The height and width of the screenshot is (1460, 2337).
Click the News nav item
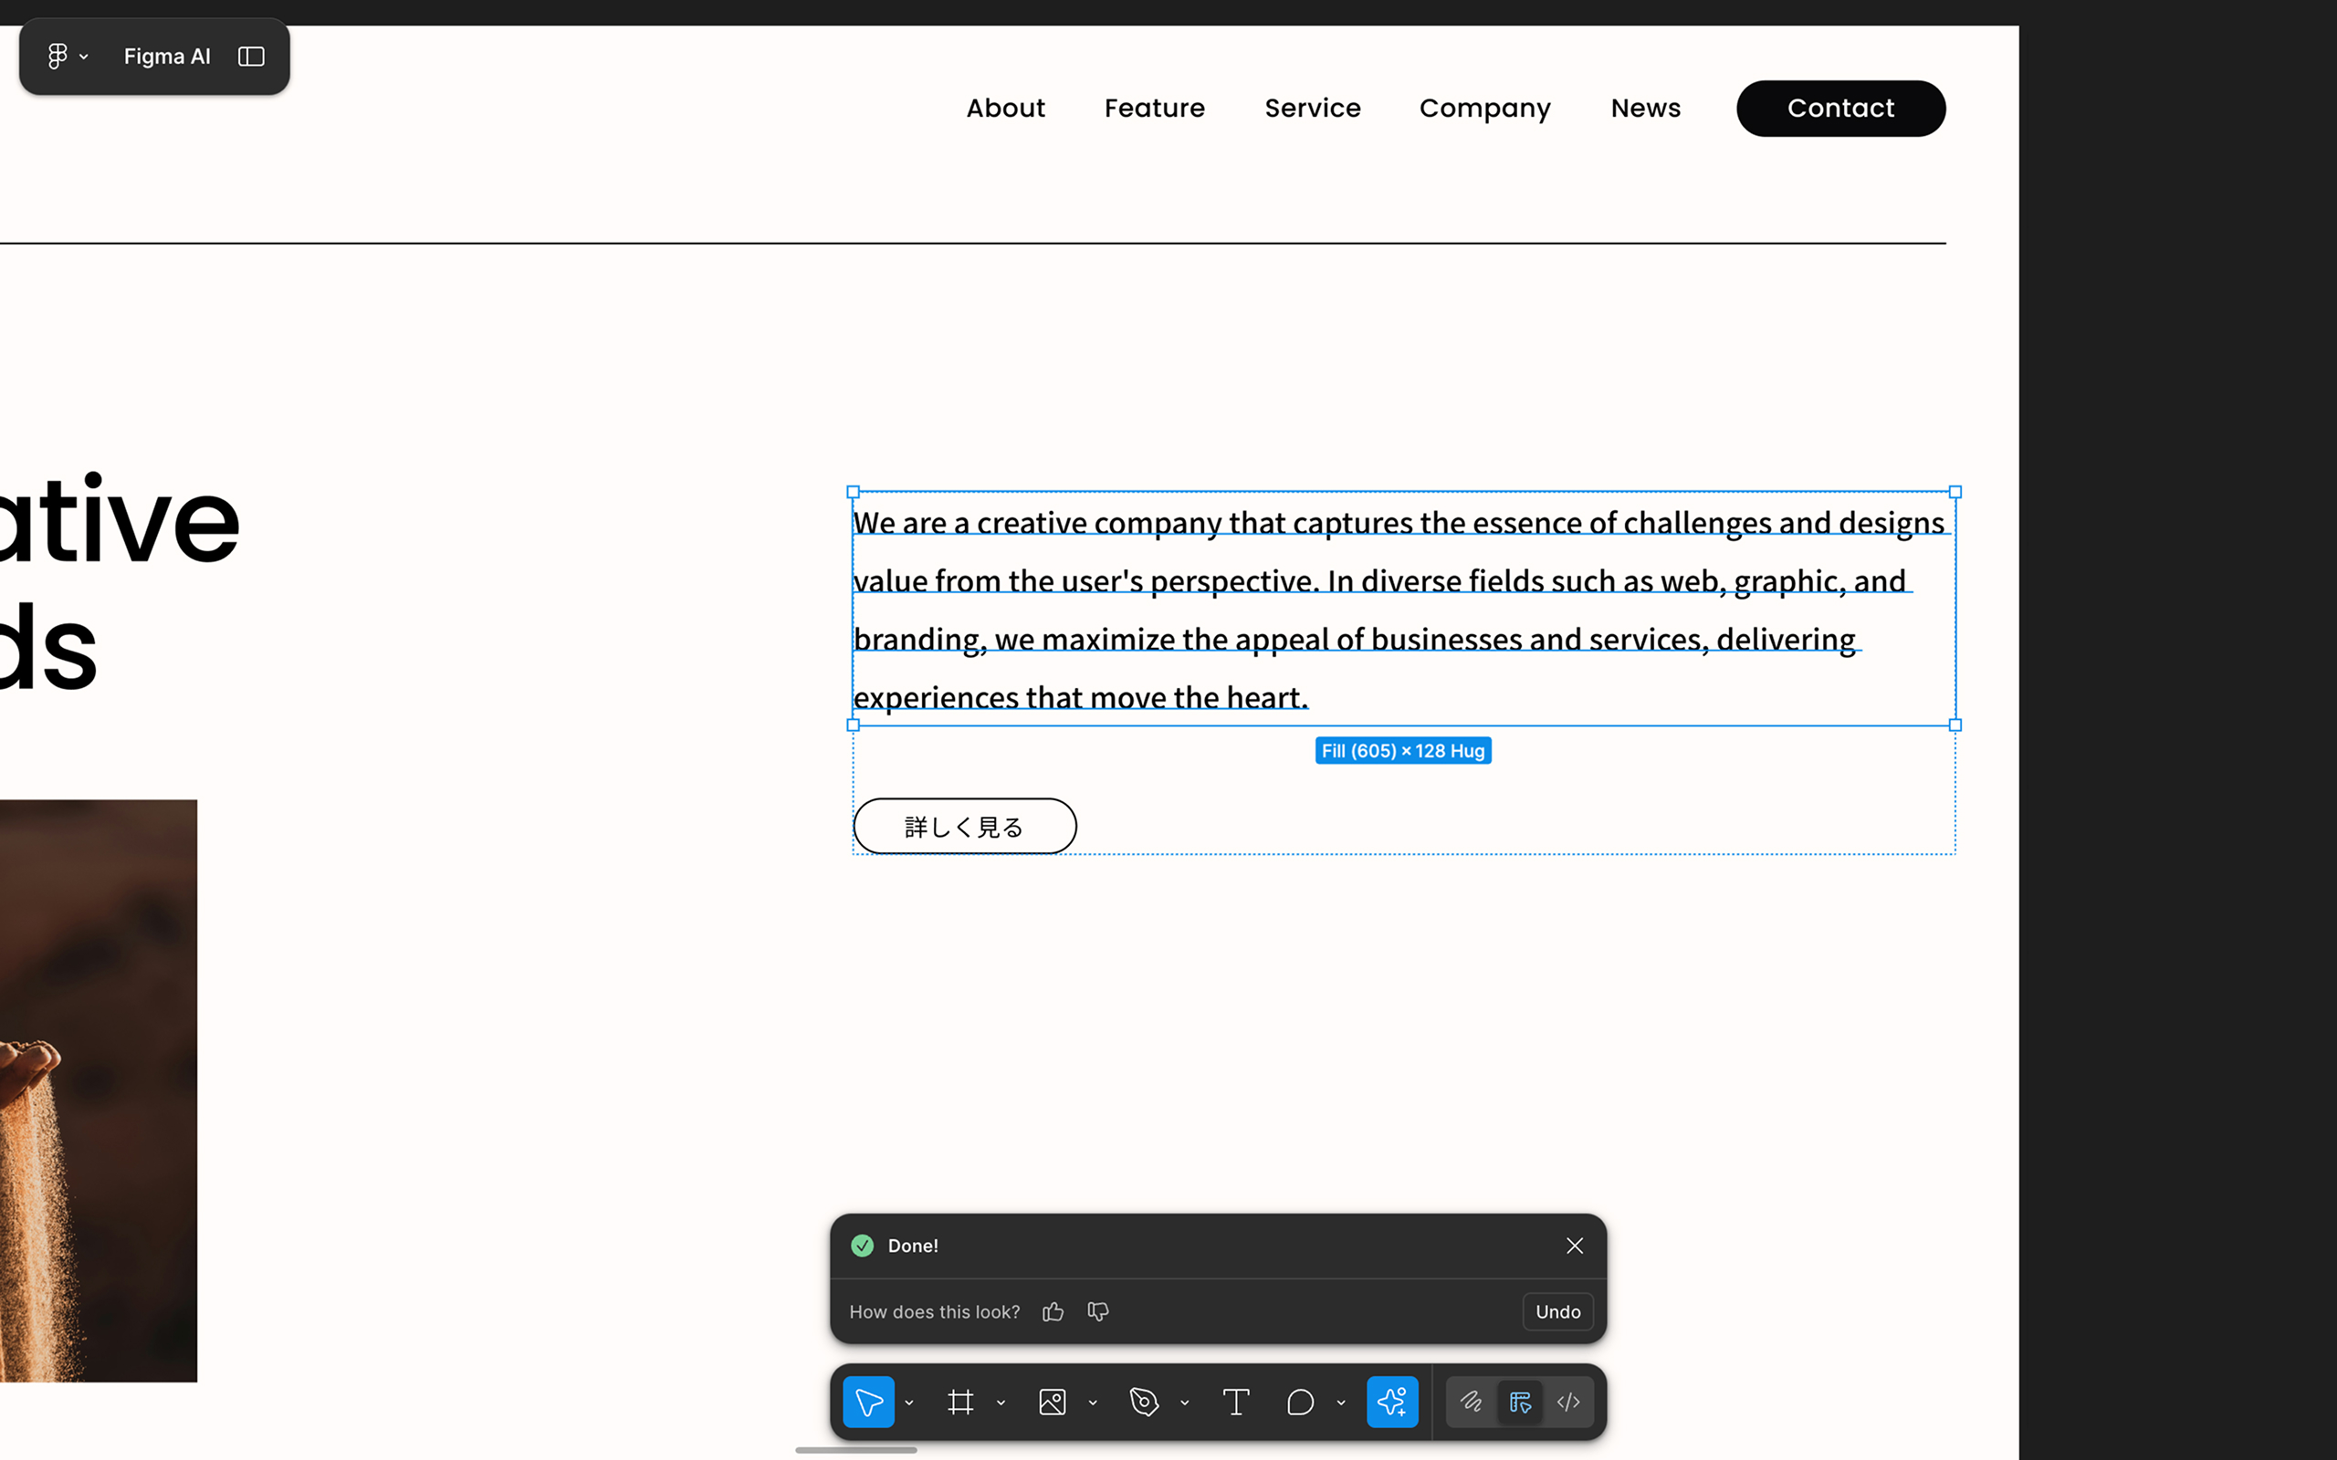coord(1646,109)
